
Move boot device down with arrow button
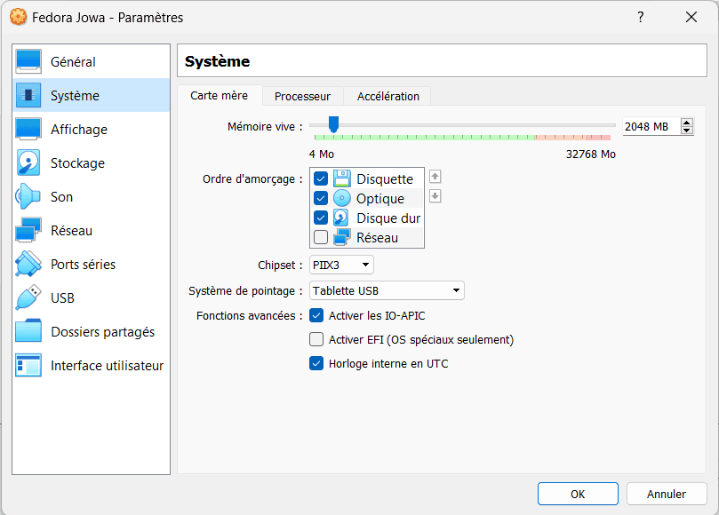click(435, 196)
